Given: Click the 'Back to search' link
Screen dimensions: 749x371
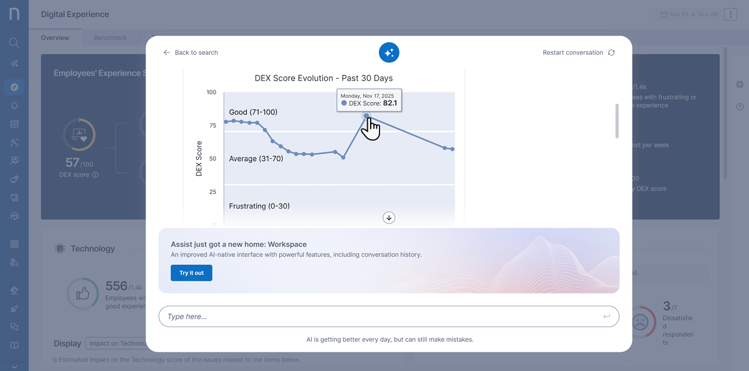Looking at the screenshot, I should tap(191, 52).
